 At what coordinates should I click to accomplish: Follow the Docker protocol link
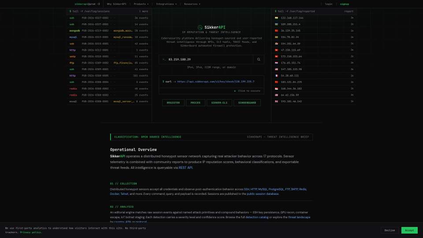pyautogui.click(x=115, y=194)
